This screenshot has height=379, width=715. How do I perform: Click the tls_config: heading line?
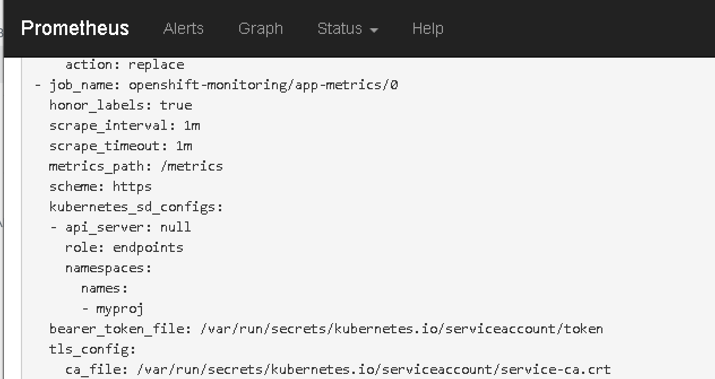point(92,349)
